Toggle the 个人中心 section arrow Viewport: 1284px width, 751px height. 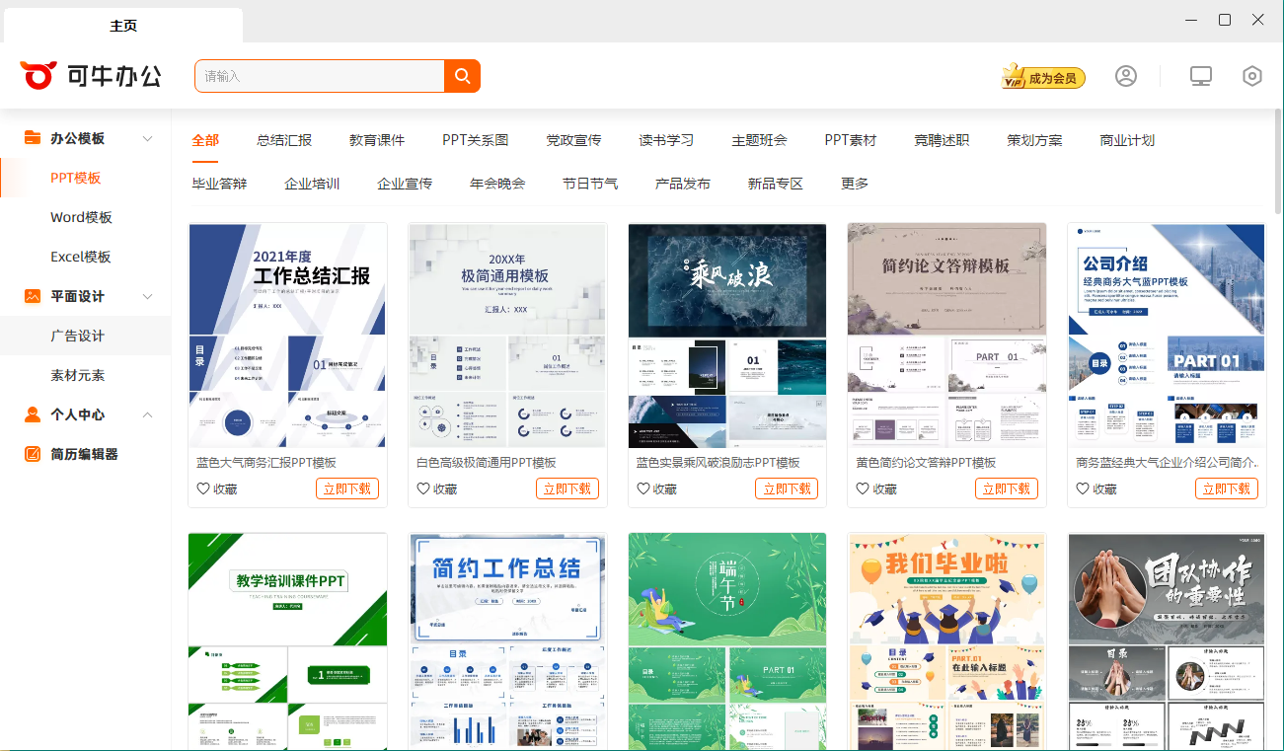point(148,415)
